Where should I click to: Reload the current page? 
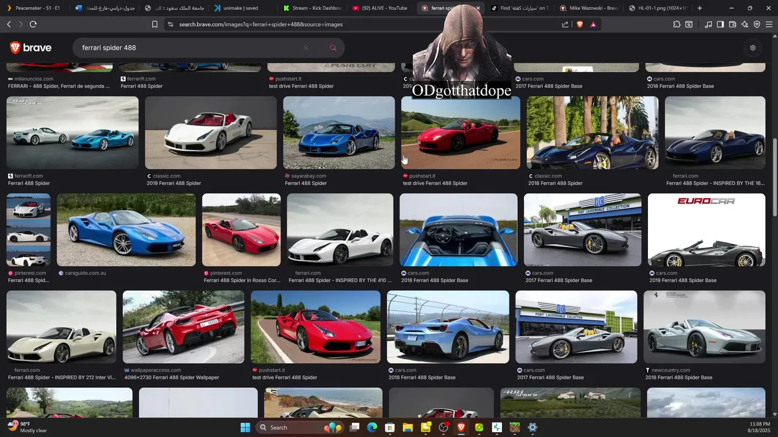33,24
